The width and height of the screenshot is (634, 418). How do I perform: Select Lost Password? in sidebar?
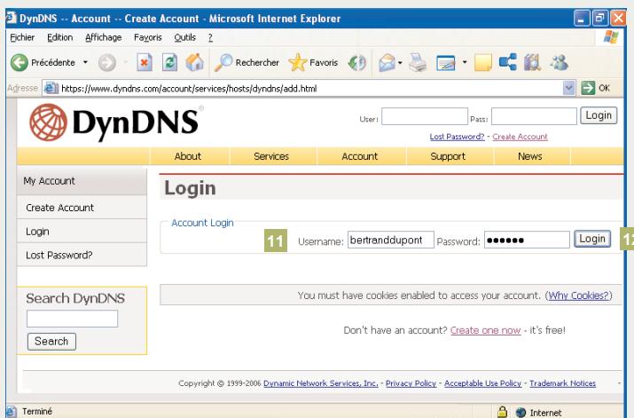coord(82,255)
